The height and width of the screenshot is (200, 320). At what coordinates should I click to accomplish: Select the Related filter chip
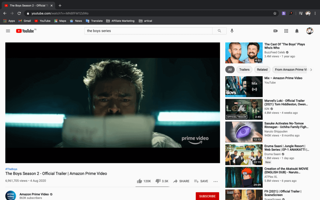pos(262,70)
